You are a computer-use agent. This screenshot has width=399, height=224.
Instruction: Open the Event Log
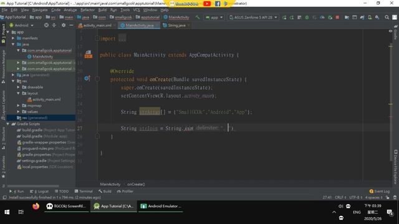click(379, 191)
